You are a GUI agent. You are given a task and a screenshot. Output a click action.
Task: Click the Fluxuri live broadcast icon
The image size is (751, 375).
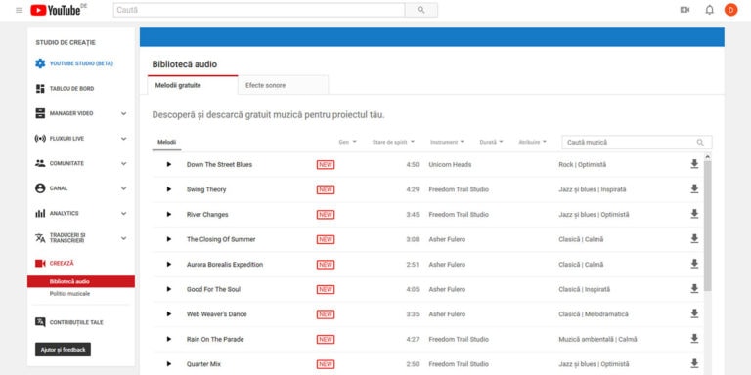pyautogui.click(x=40, y=139)
